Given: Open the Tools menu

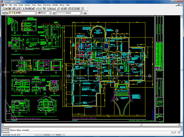Looking at the screenshot, I should click(x=34, y=5).
